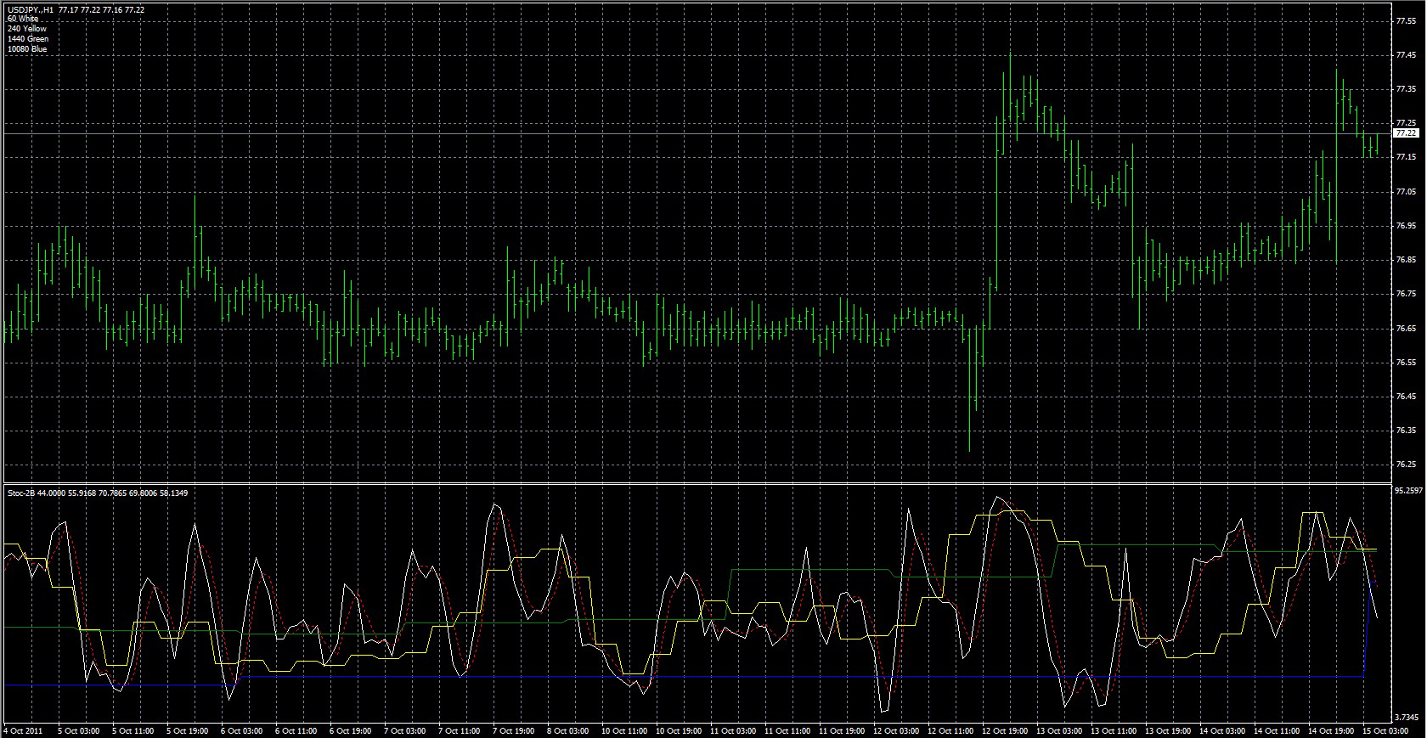Click the 3.7345 indicator scale minimum

(1408, 716)
